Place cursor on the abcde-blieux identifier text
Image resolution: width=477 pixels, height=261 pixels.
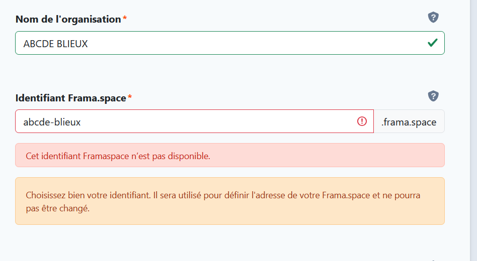(x=52, y=122)
